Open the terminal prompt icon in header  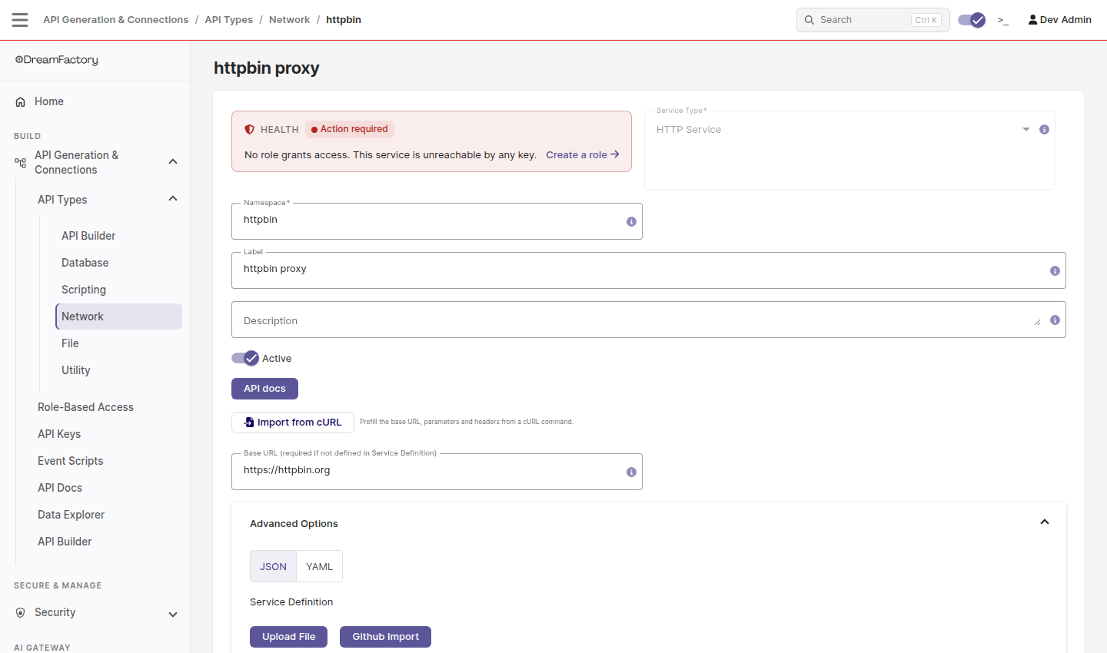(1003, 20)
